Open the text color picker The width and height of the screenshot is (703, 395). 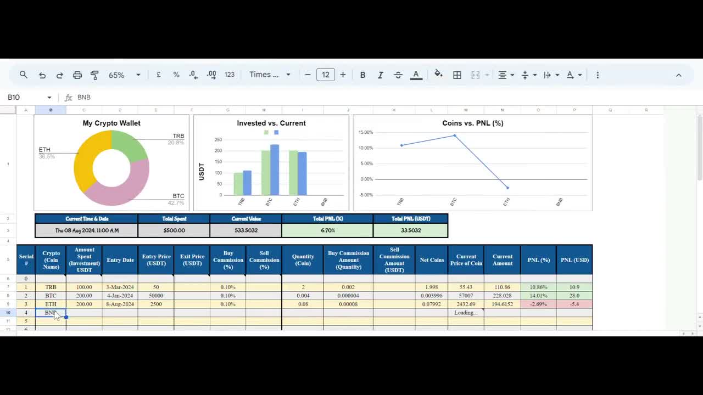pyautogui.click(x=416, y=75)
